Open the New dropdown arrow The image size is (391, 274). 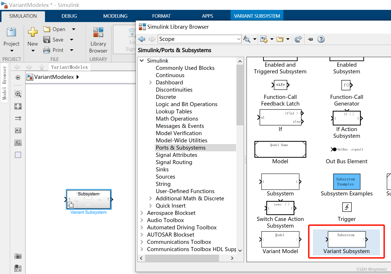click(33, 51)
